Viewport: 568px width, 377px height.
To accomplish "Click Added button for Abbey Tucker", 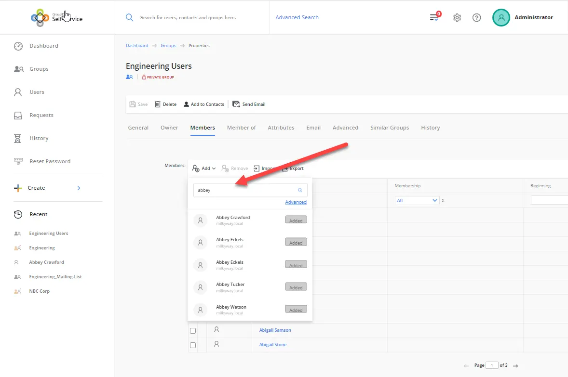I will click(296, 287).
